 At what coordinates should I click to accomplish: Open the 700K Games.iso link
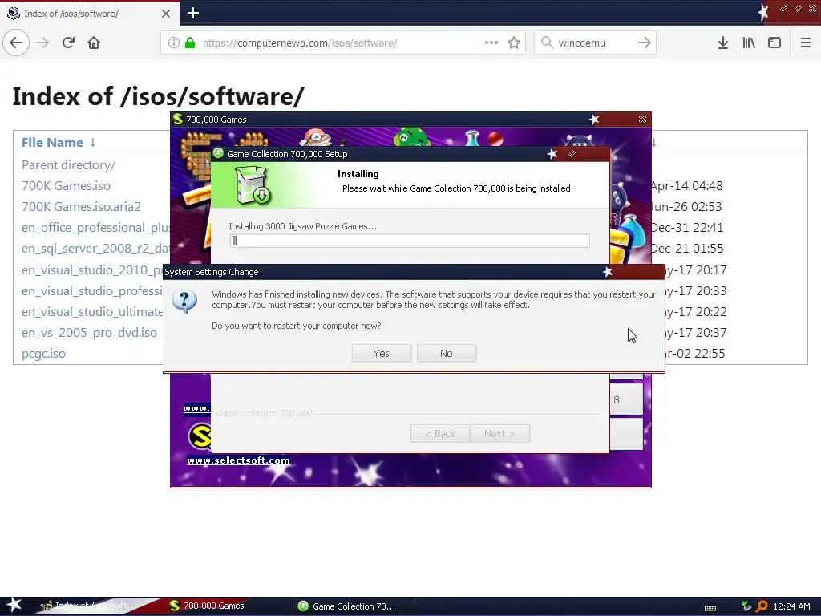(x=66, y=186)
